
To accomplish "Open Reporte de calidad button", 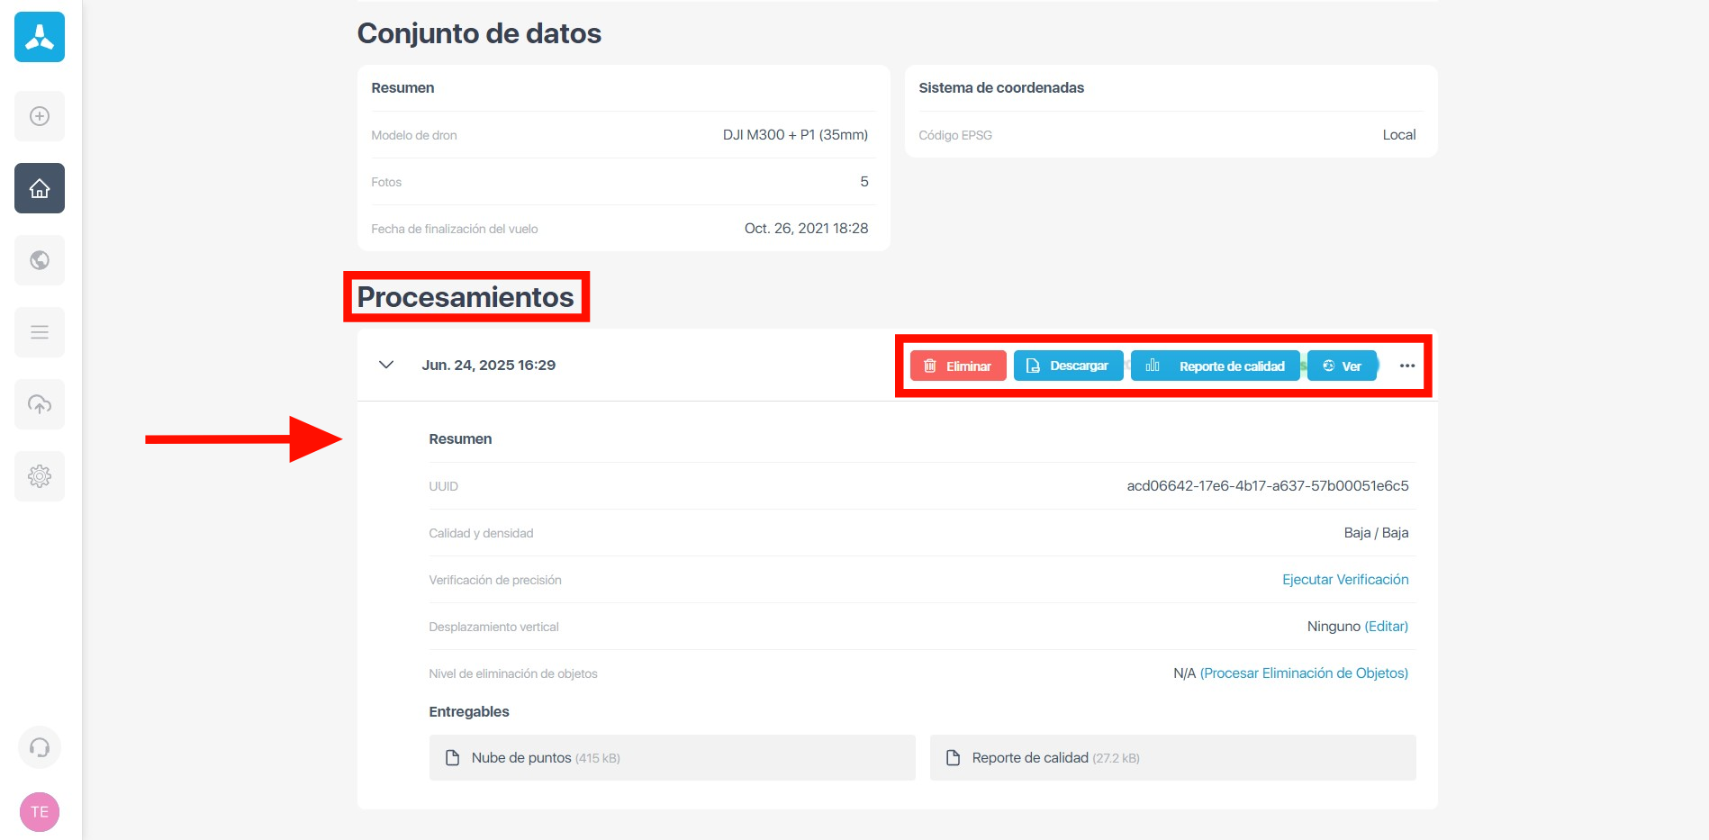I will click(1215, 366).
